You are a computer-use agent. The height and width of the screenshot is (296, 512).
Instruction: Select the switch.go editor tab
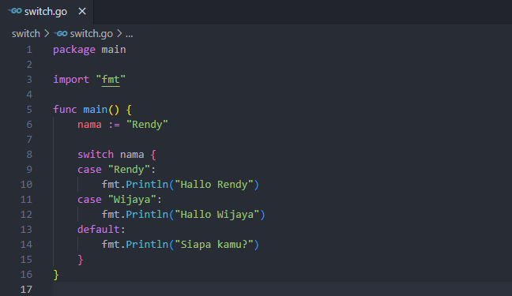point(47,12)
